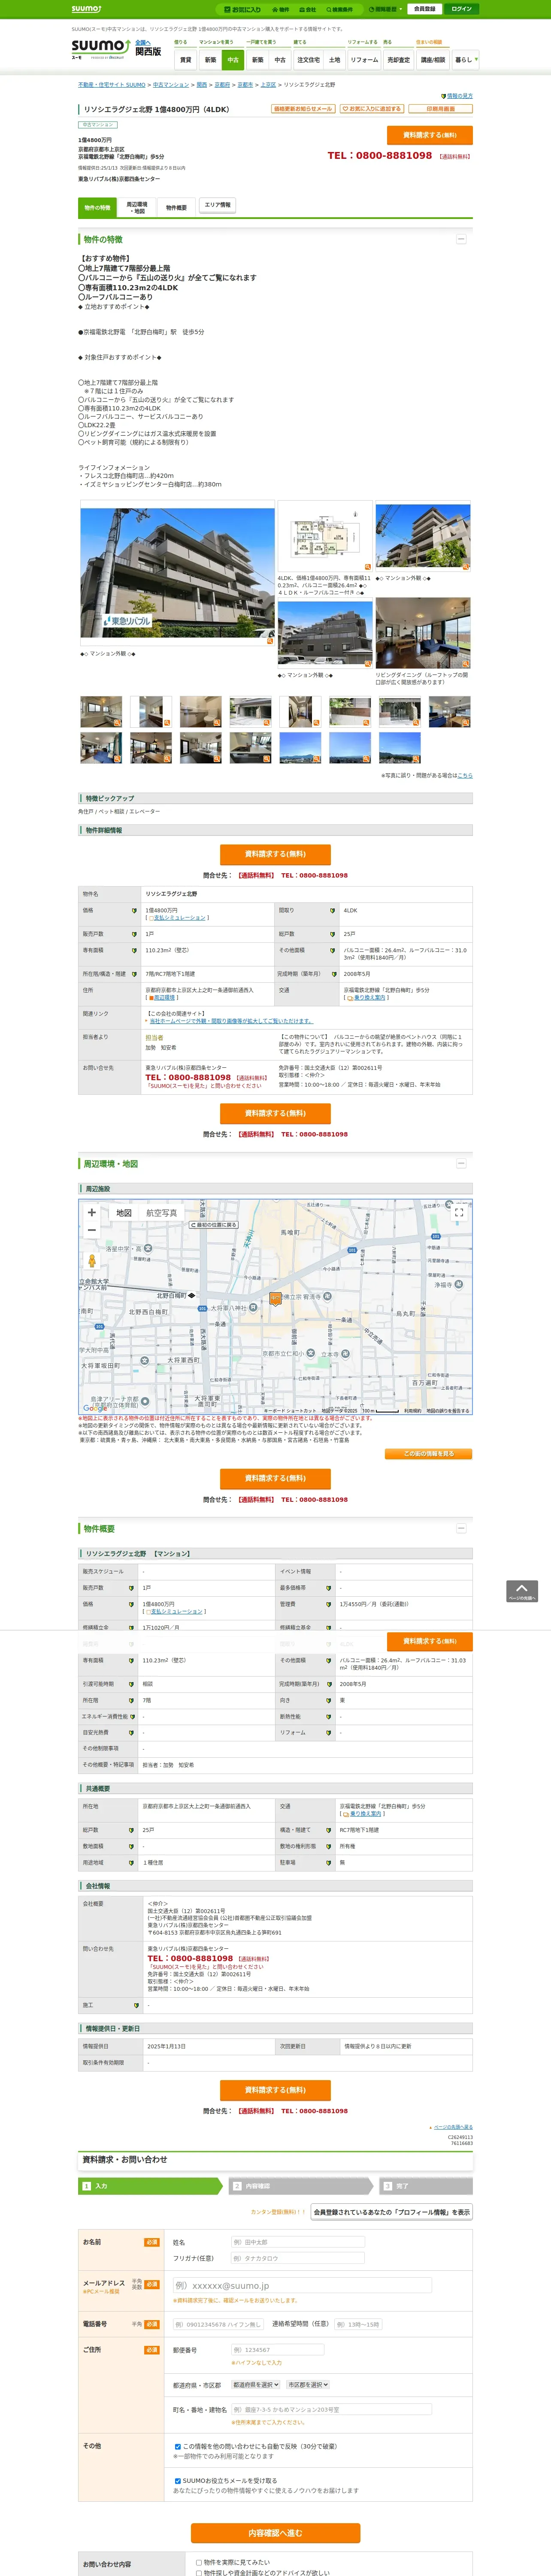Viewport: 551px width, 2576px height.
Task: Click the collapse icon on 物件概要 header
Action: tap(461, 1529)
